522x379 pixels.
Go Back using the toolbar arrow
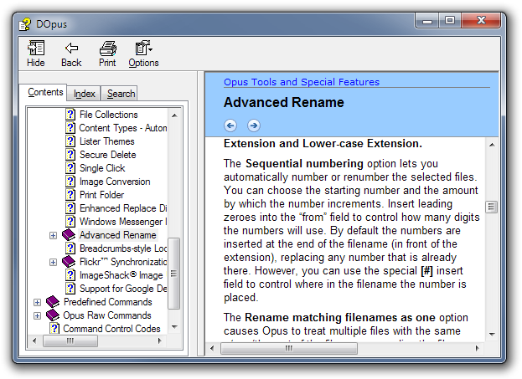point(71,49)
